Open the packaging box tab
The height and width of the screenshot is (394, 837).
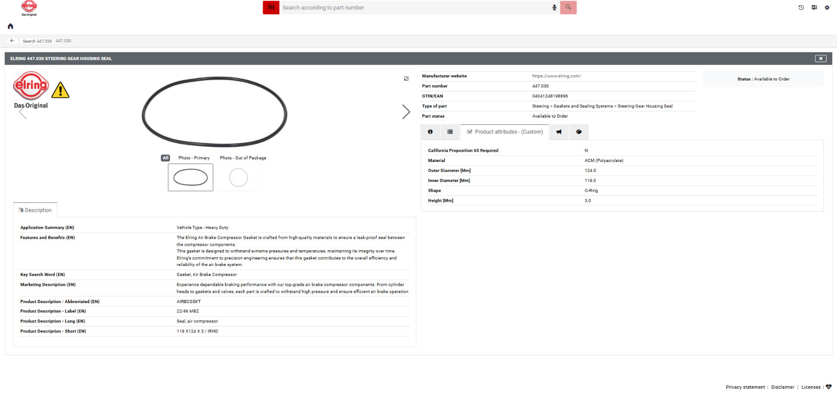[x=579, y=132]
